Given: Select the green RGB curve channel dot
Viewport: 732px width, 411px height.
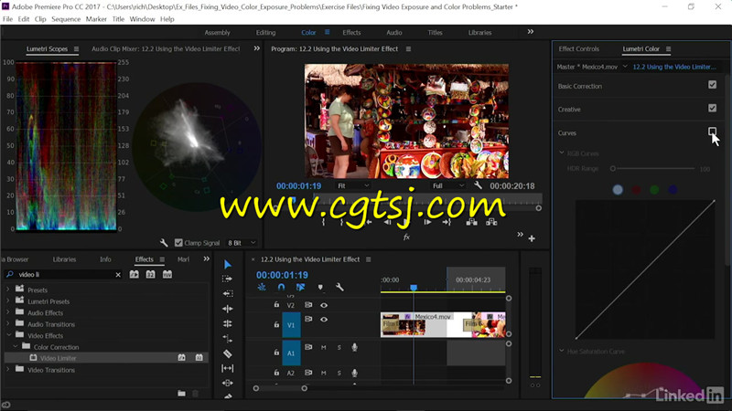Looking at the screenshot, I should pos(654,190).
